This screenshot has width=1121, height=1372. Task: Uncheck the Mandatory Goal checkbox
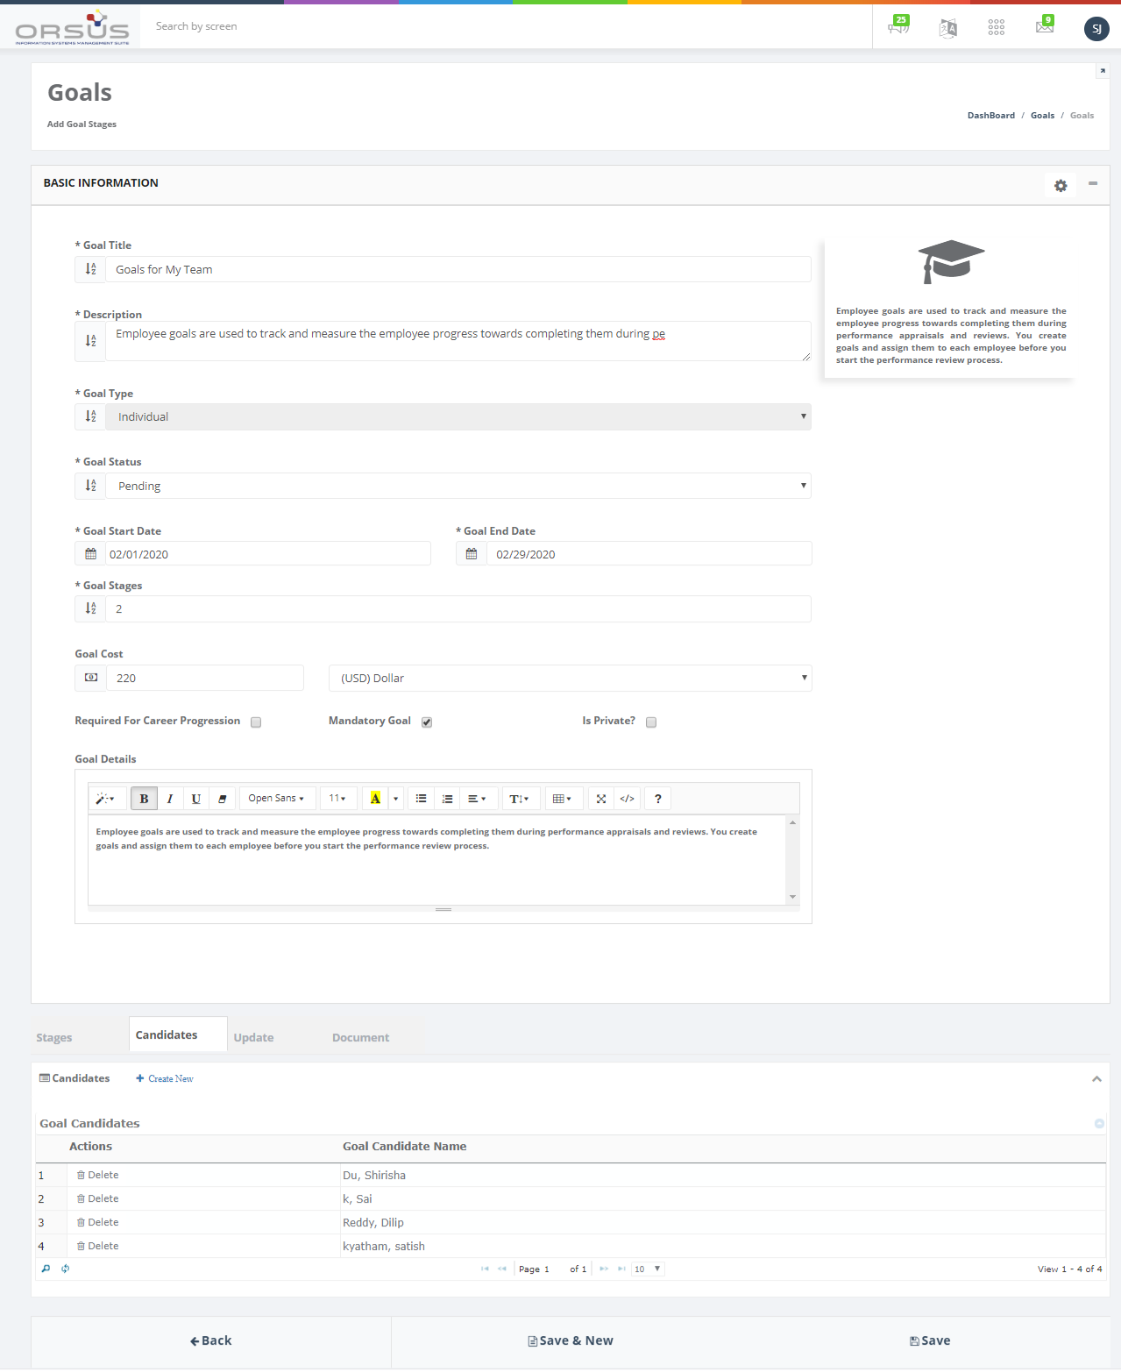427,722
